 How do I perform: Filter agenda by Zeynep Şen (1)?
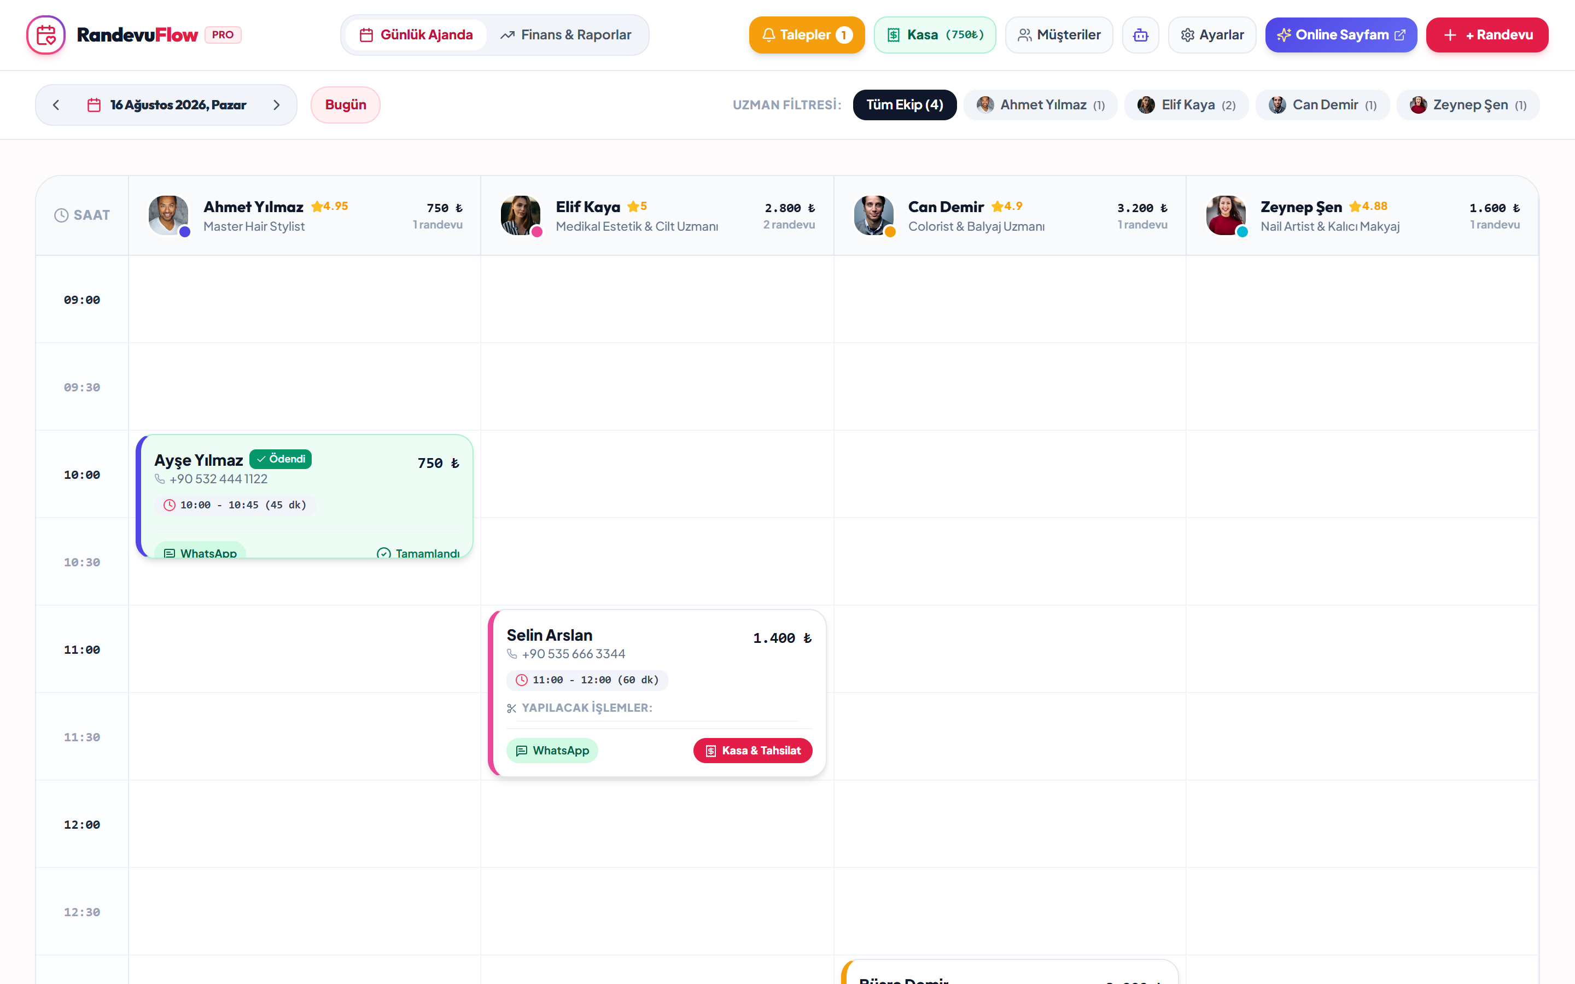(x=1468, y=105)
